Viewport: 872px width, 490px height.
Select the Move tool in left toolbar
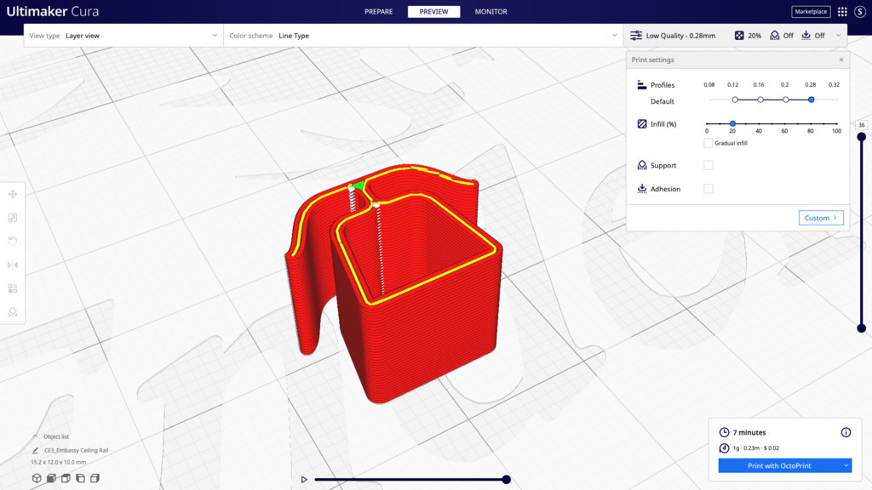pyautogui.click(x=12, y=194)
